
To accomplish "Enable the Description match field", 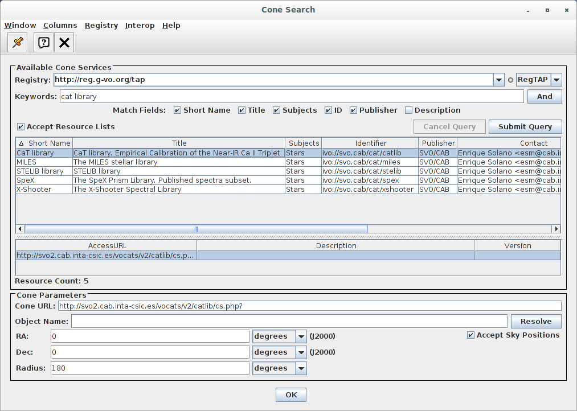I will tap(408, 110).
